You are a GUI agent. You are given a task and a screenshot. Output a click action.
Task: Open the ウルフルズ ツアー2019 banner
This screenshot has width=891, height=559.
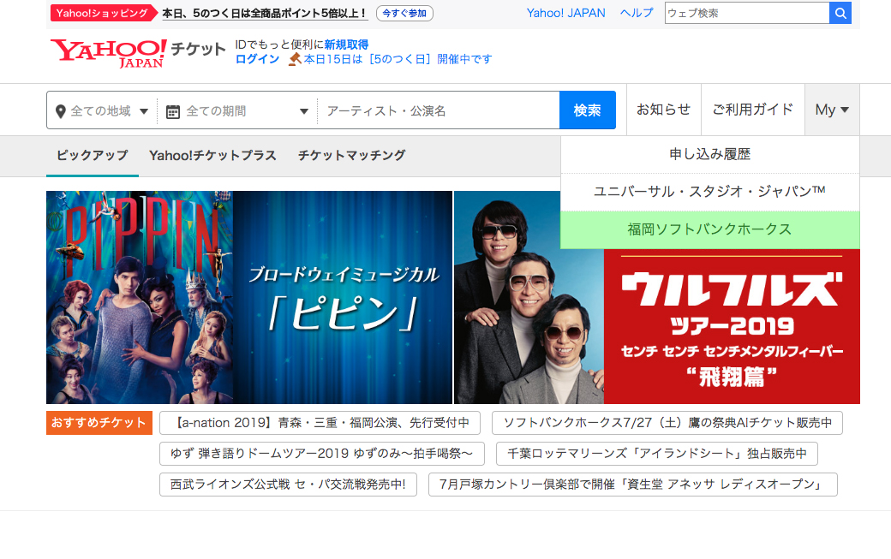(x=657, y=297)
